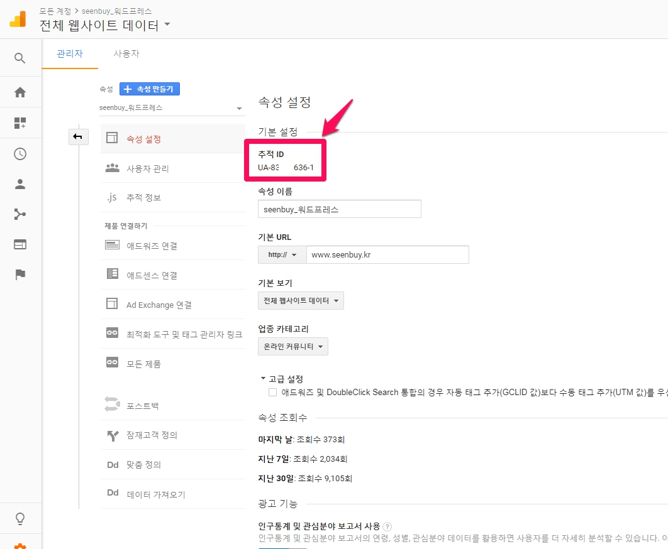
Task: Open the Customization dashboard icon
Action: 20,123
